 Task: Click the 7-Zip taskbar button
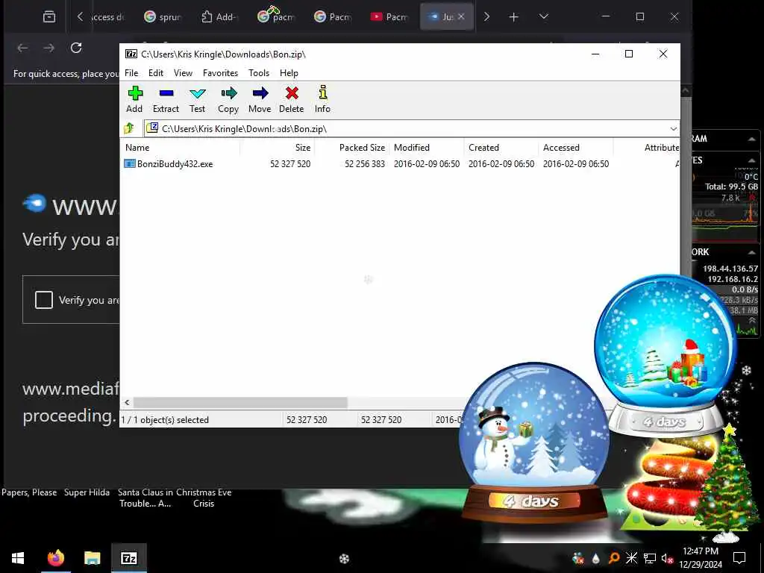pos(129,558)
